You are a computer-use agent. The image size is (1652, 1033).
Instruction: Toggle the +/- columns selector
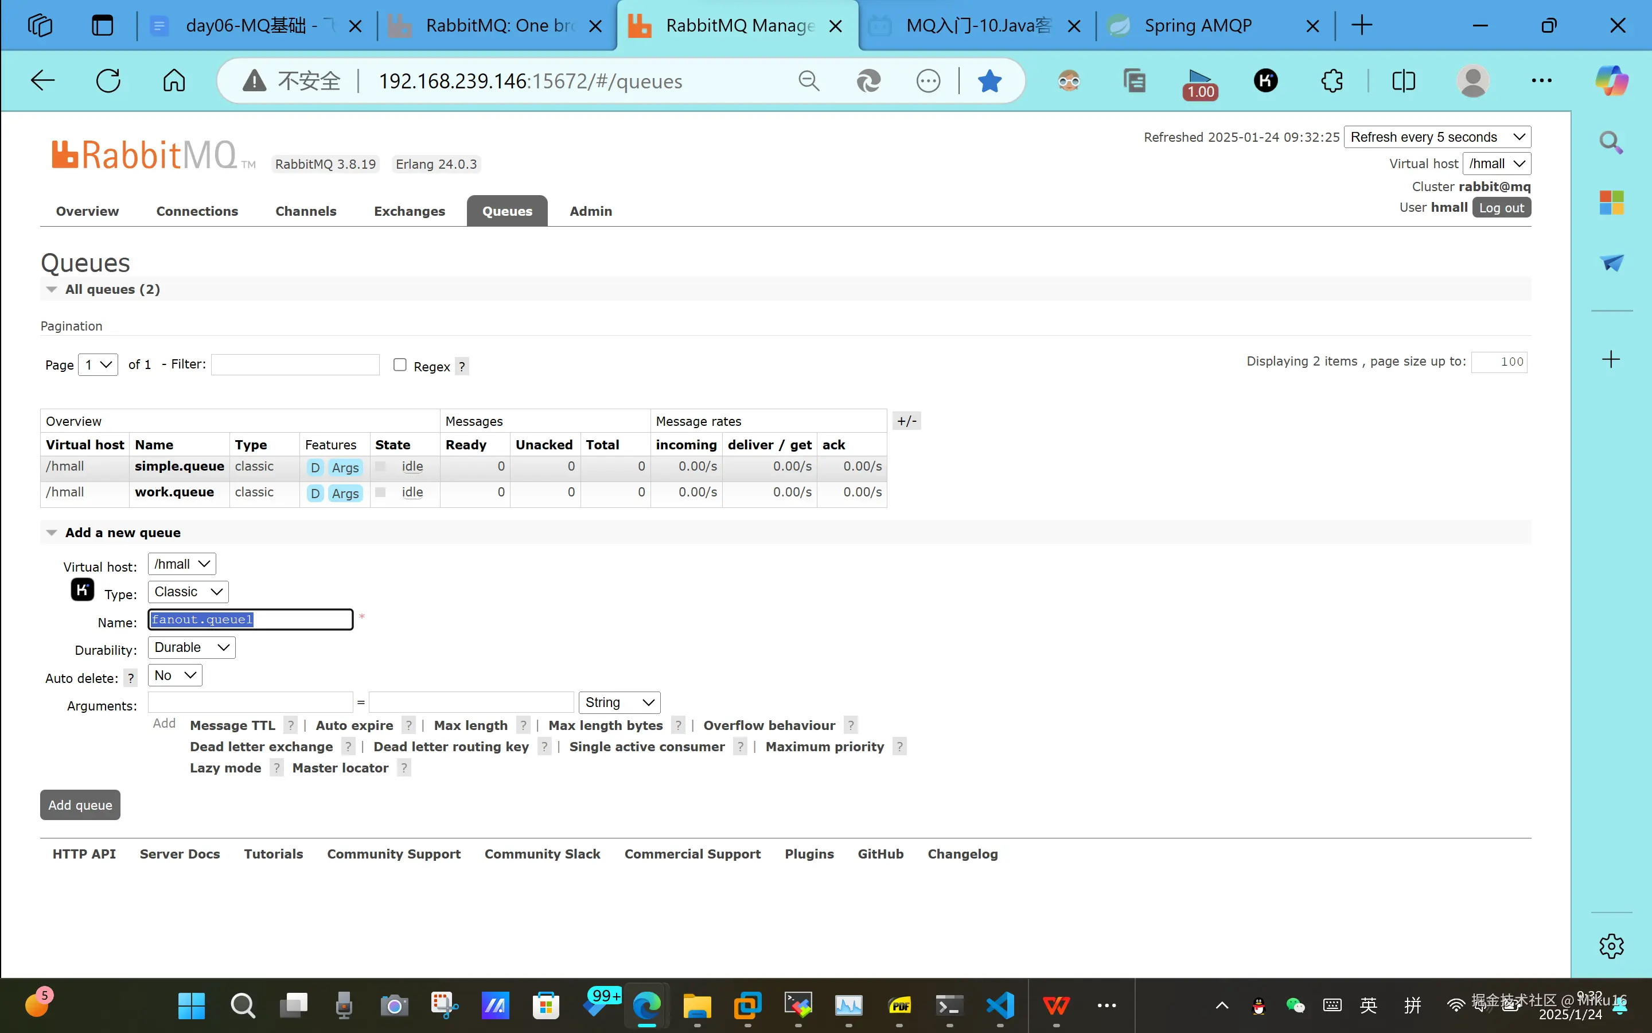coord(906,421)
